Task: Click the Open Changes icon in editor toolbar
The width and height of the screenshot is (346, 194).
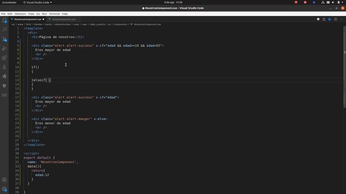Action: (324, 19)
